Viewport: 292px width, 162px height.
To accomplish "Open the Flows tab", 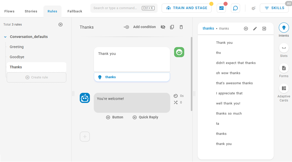I will click(x=9, y=11).
